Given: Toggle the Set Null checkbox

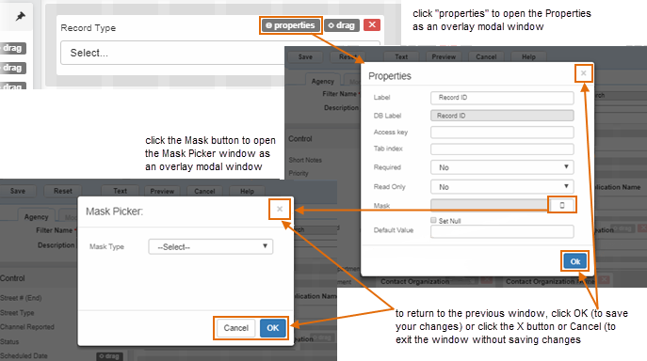Looking at the screenshot, I should click(x=433, y=221).
